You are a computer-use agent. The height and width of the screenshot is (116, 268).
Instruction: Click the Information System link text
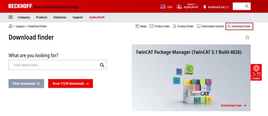pos(213,26)
